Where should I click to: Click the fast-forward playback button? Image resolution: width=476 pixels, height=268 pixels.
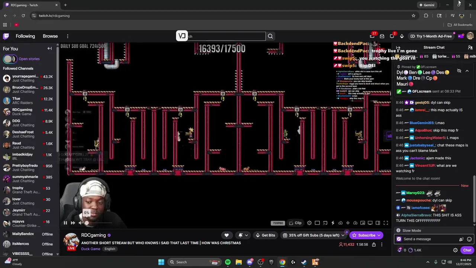click(x=73, y=223)
